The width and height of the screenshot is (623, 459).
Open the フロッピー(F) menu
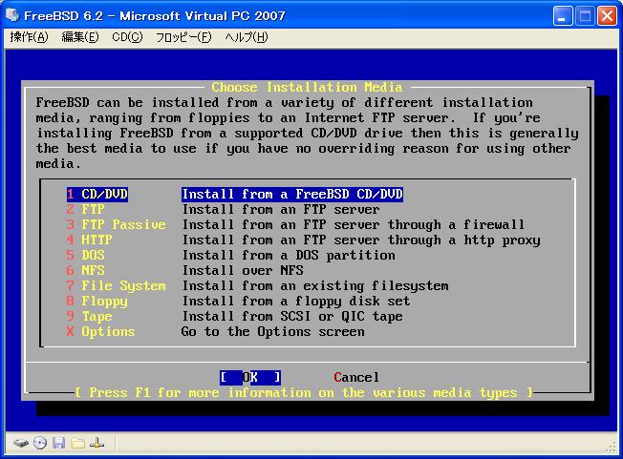pyautogui.click(x=183, y=37)
